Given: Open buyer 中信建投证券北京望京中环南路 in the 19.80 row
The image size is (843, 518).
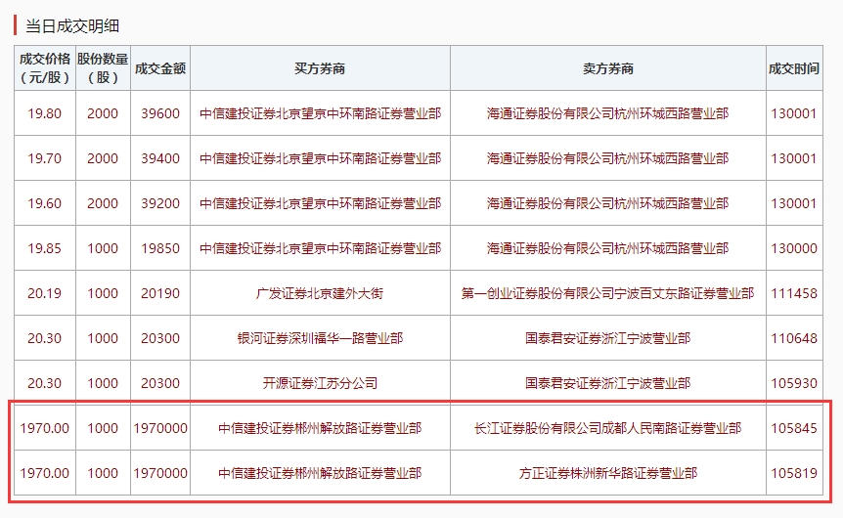Looking at the screenshot, I should pyautogui.click(x=320, y=113).
